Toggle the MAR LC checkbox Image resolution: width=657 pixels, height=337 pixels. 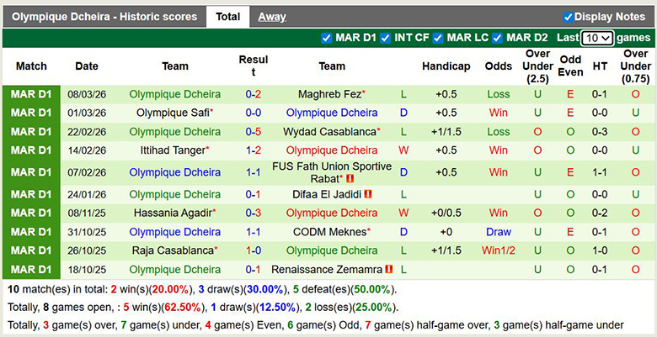[438, 38]
